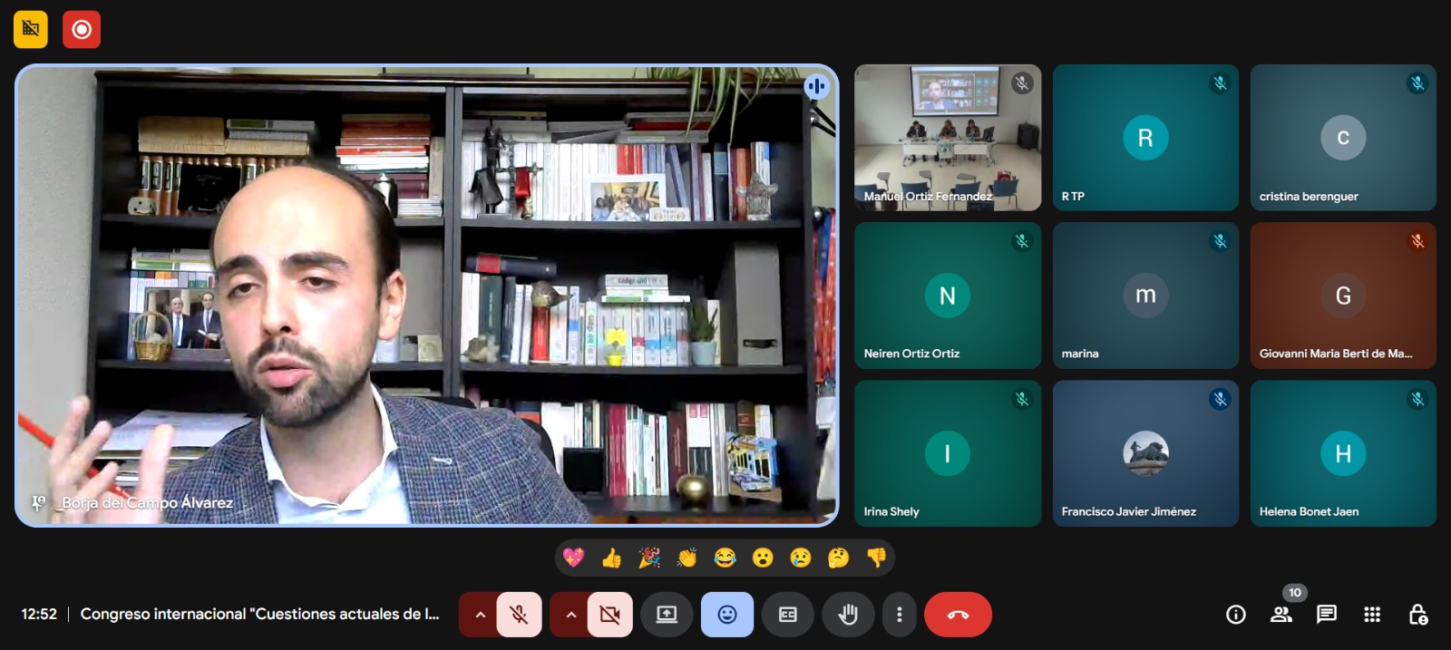
Task: Click the yellow captions-off icon at top left
Action: click(x=31, y=30)
